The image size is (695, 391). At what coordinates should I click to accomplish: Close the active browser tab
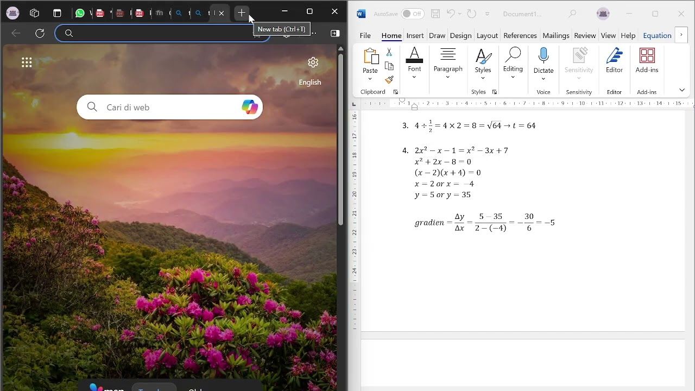(x=222, y=13)
